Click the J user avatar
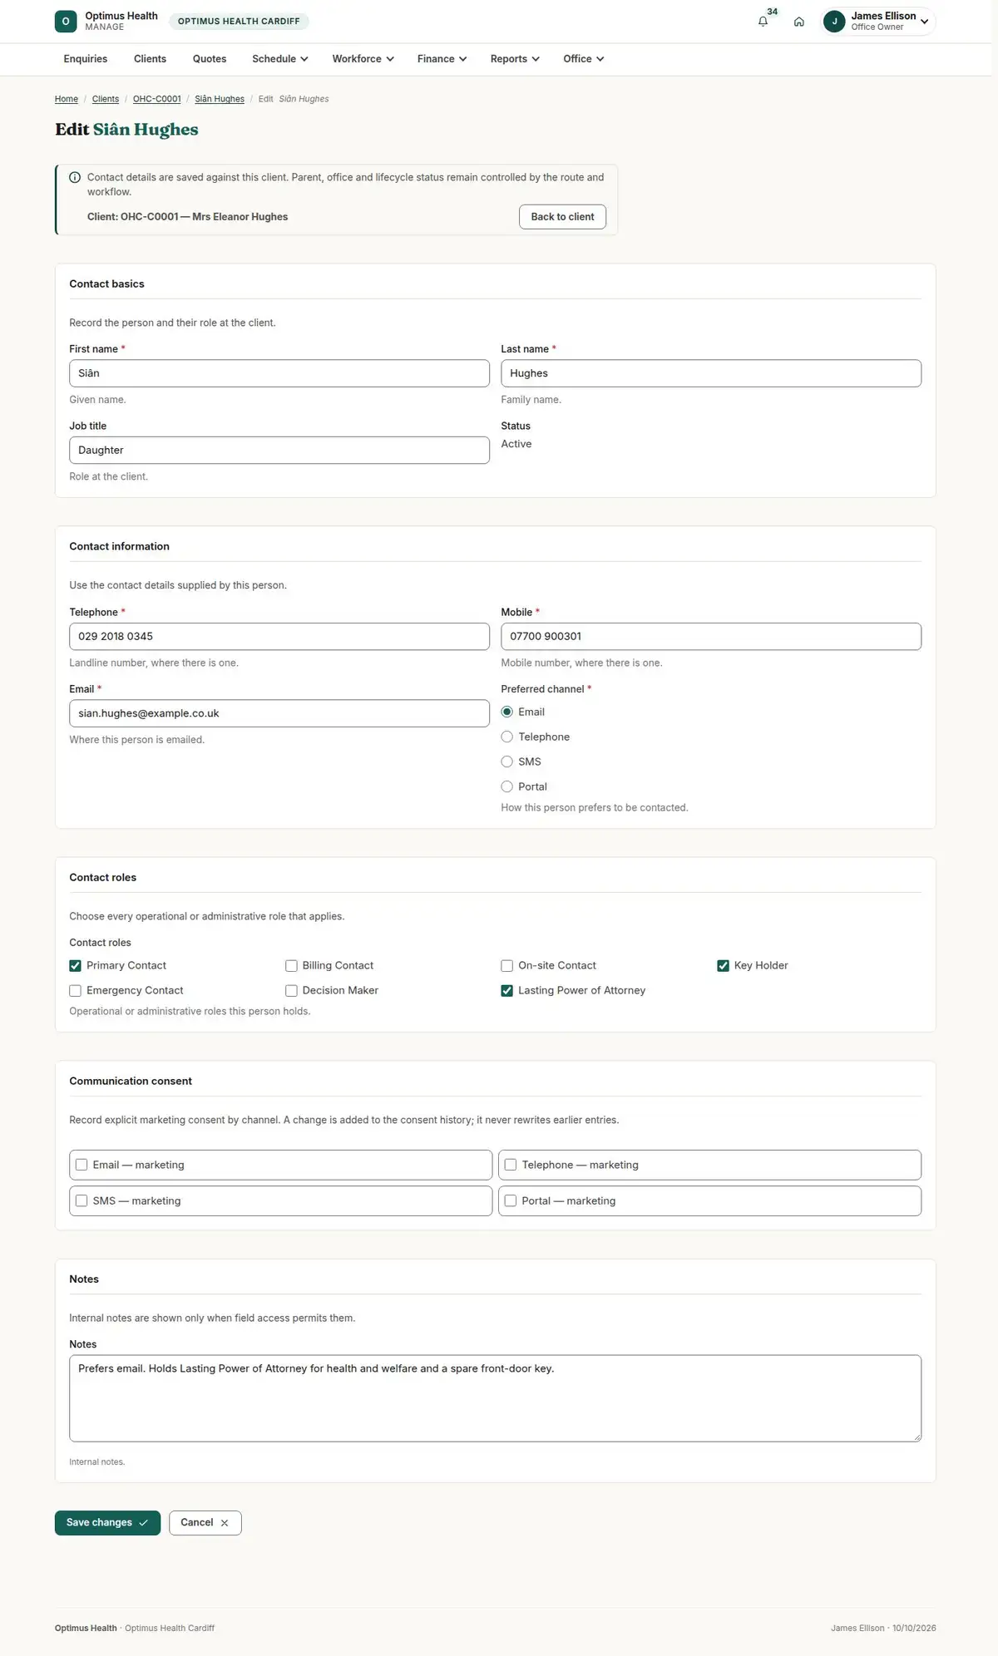998x1656 pixels. click(x=834, y=22)
